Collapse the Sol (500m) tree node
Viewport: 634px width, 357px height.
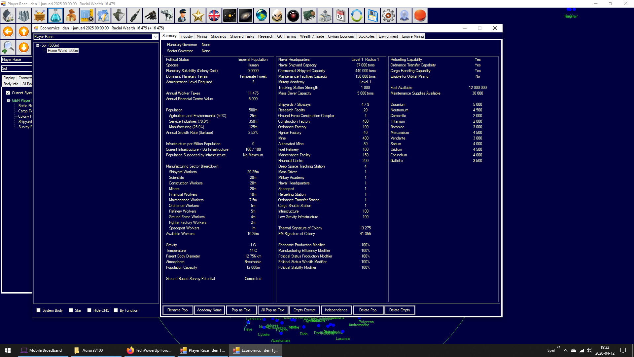pyautogui.click(x=38, y=45)
